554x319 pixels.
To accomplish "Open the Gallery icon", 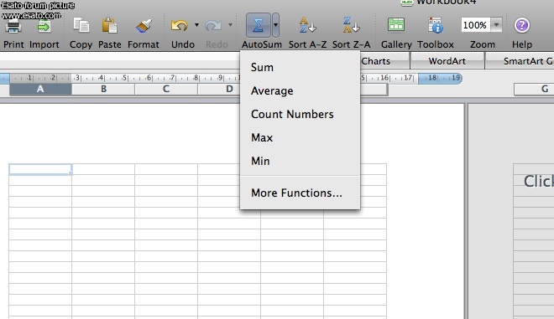I will coord(396,25).
